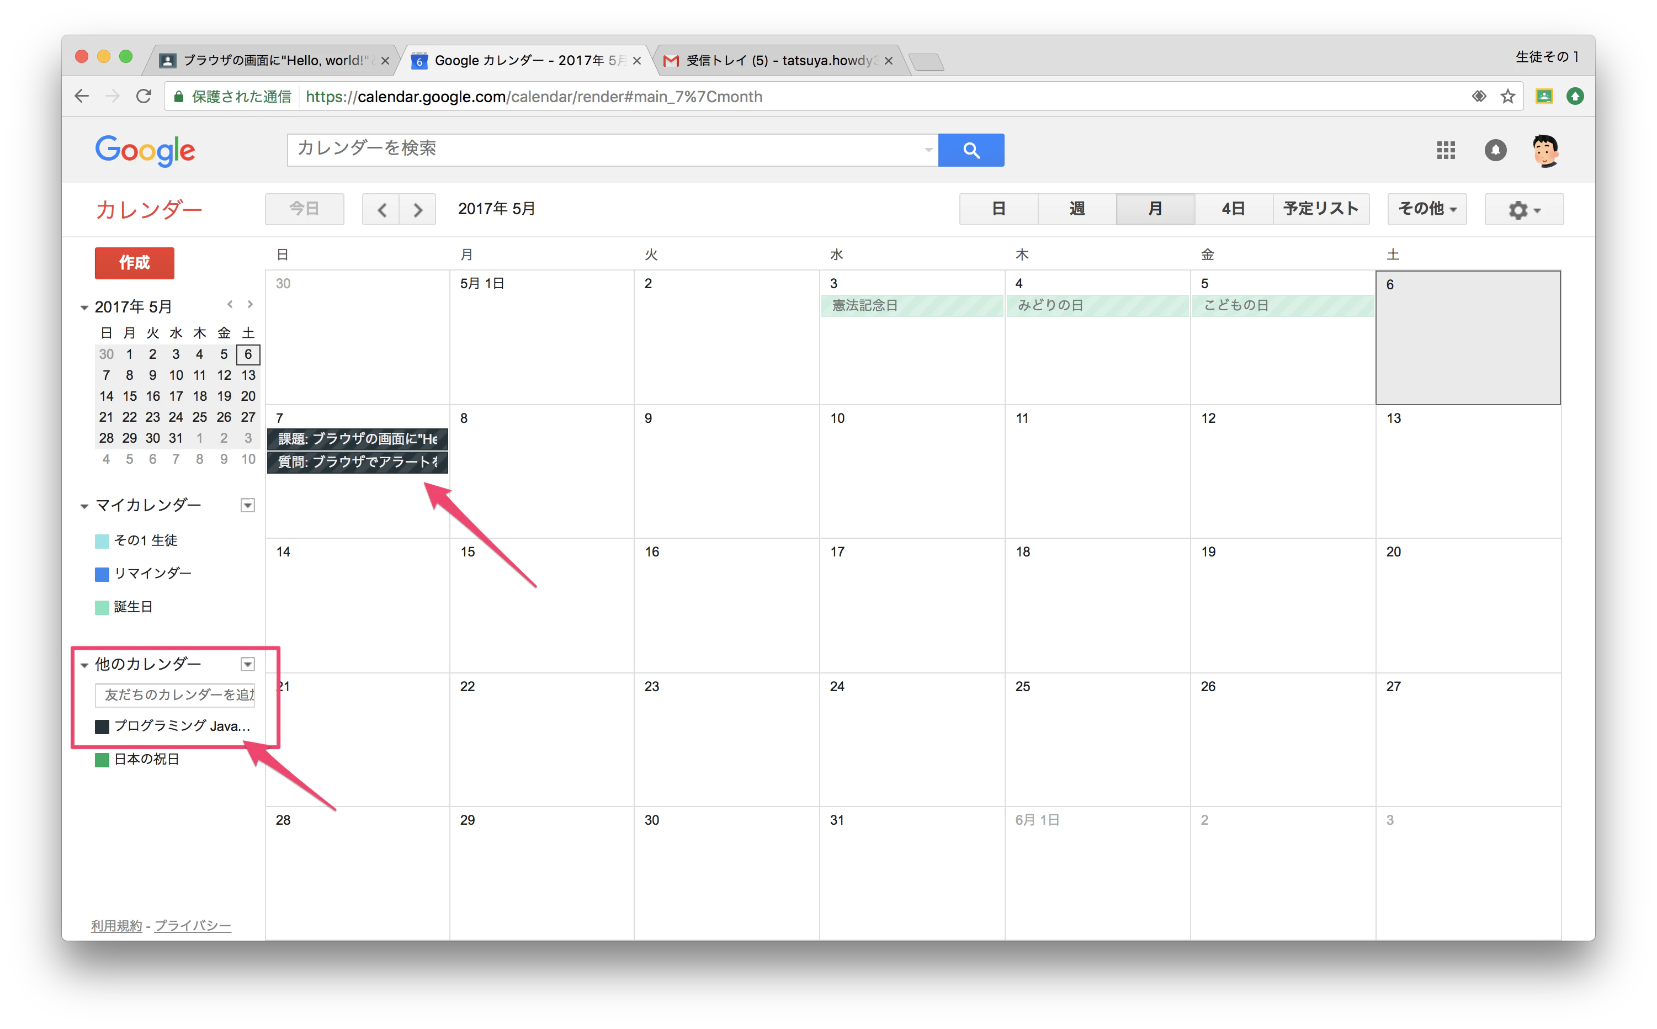Toggle 誕生日 calendar visibility
The image size is (1657, 1029).
point(102,607)
